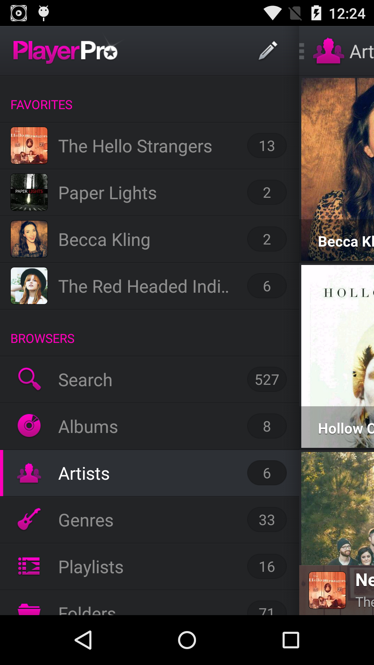Screen dimensions: 374x665
Task: Tap the Android back button
Action: pyautogui.click(x=83, y=640)
